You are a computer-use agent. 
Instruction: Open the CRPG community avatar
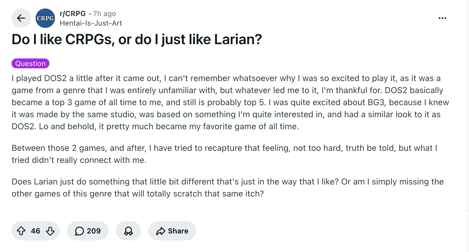pyautogui.click(x=45, y=18)
